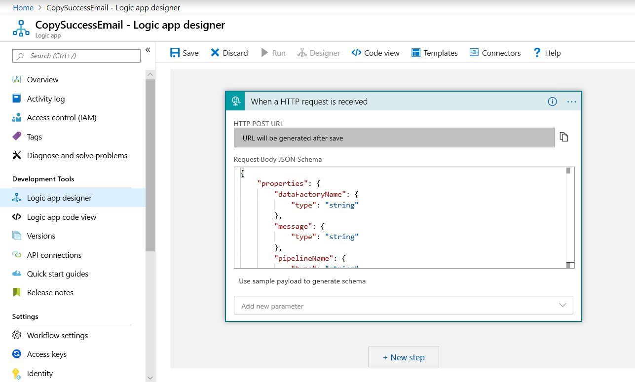
Task: Open the ellipsis menu on the trigger card
Action: click(571, 102)
